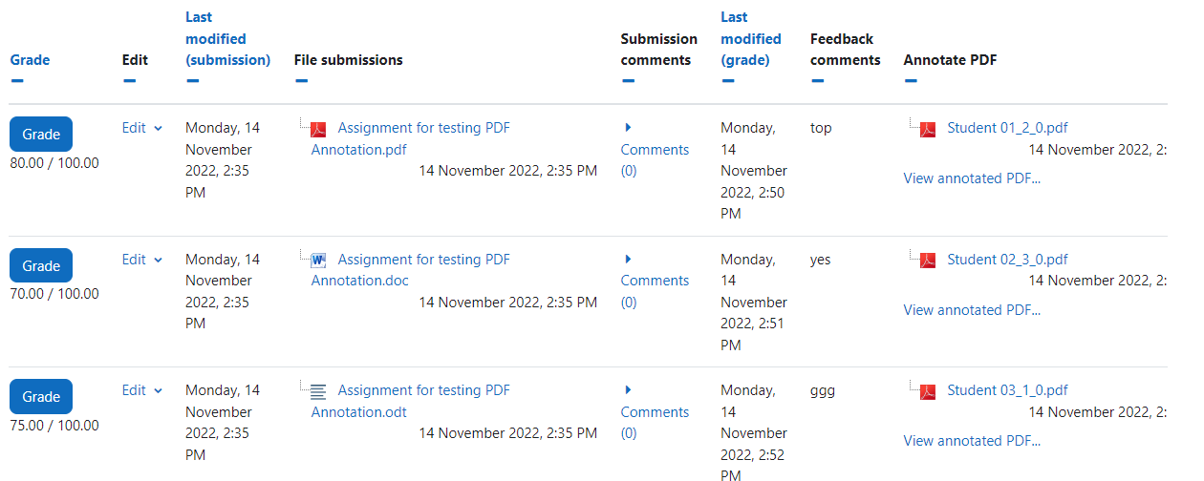
Task: Expand Comments (0) in the Annotation.doc row
Action: click(655, 281)
